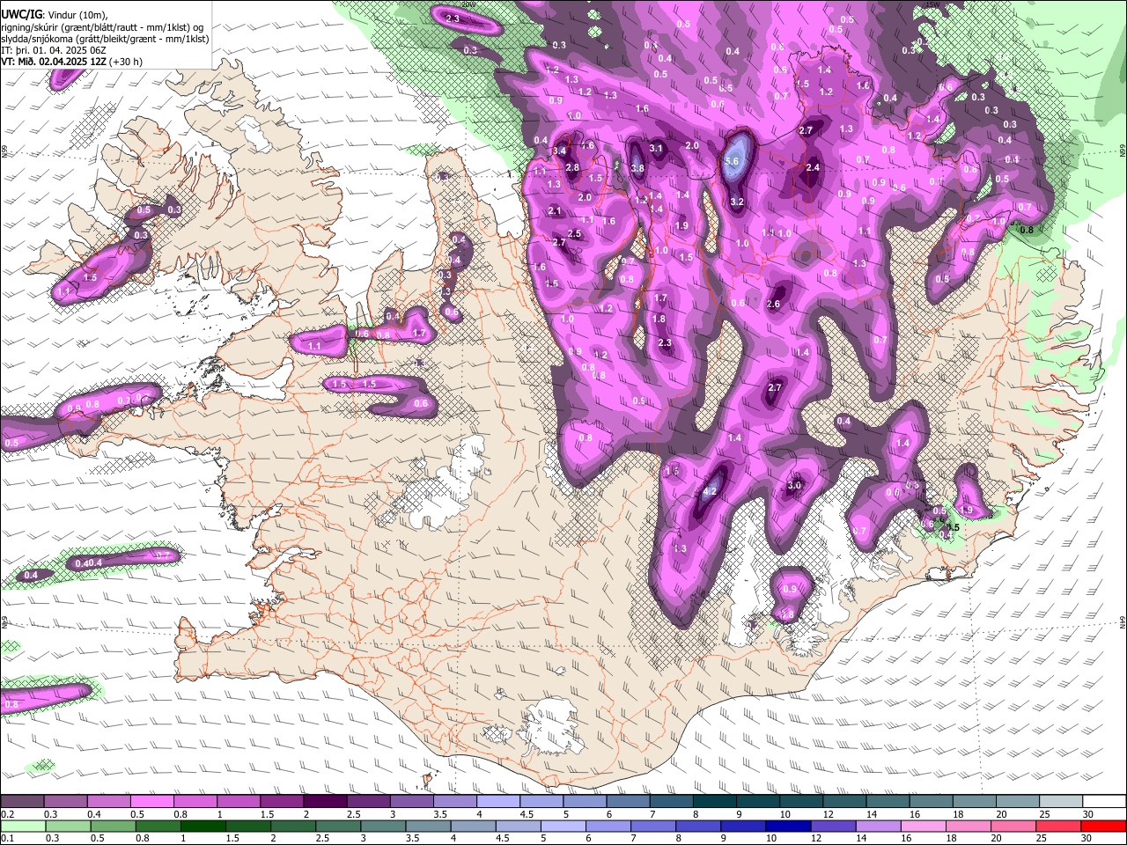
Task: Click the 2.6 precipitation value on the map
Action: pyautogui.click(x=774, y=304)
